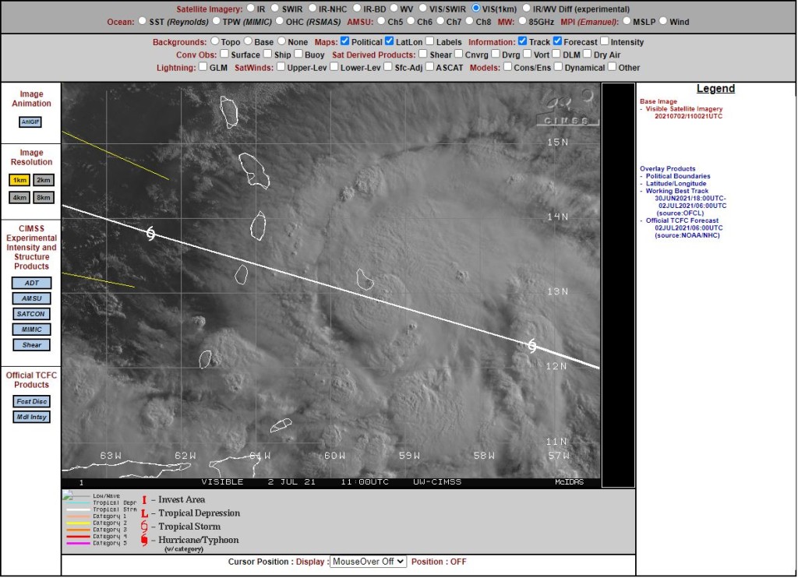Select the WV satellite imagery option
This screenshot has width=798, height=578.
point(394,8)
